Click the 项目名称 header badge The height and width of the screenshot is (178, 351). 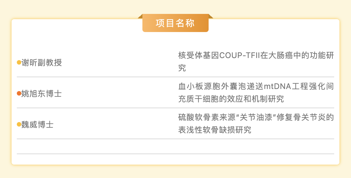click(x=175, y=23)
